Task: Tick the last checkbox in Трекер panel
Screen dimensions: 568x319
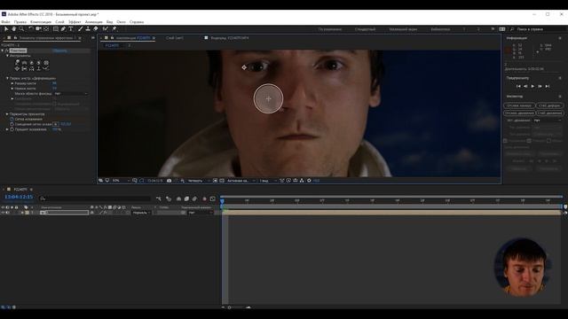Action: [548, 141]
